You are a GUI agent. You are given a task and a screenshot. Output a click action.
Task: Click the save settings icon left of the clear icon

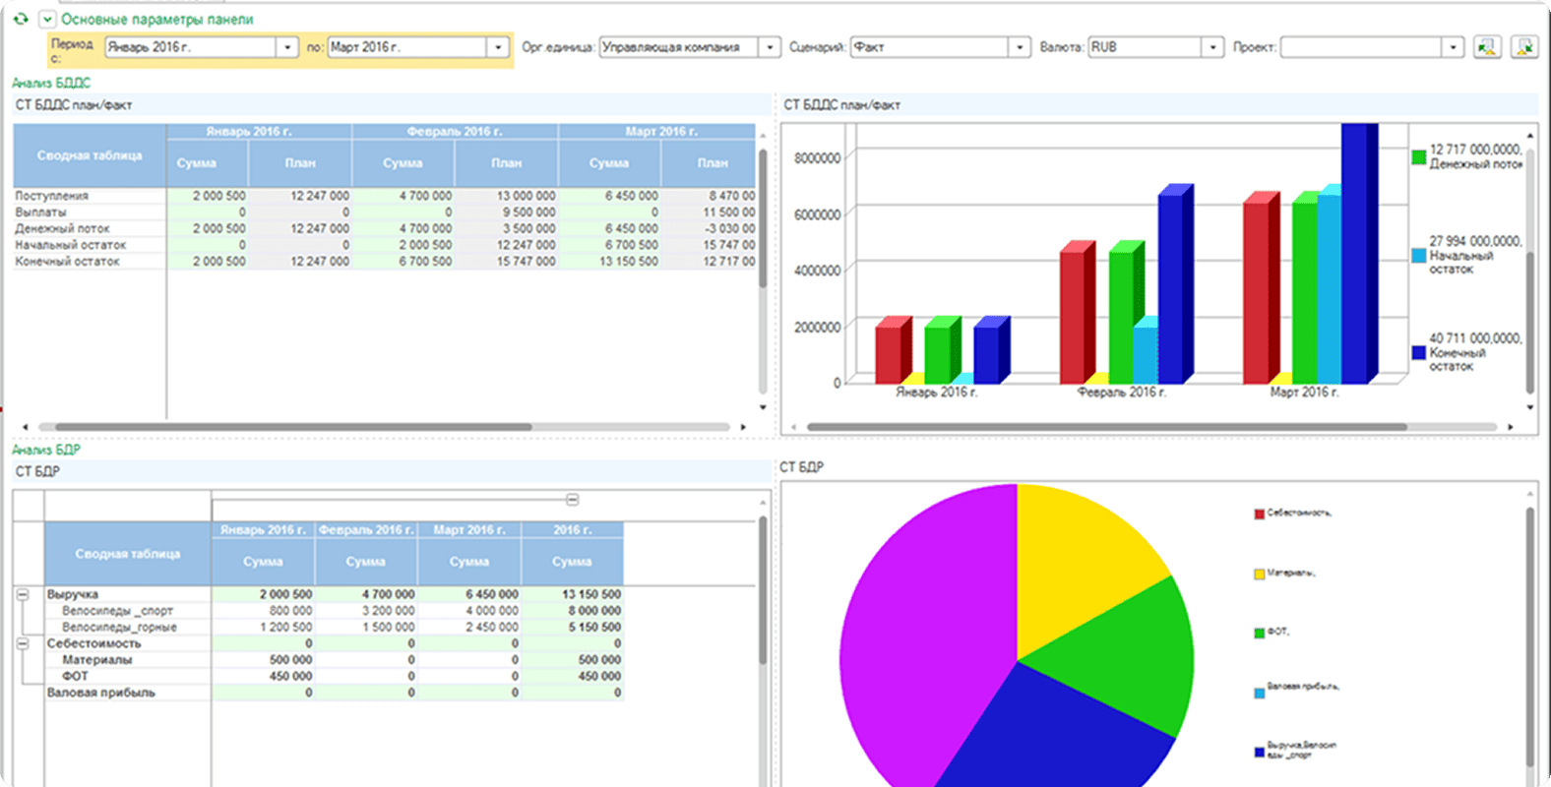pyautogui.click(x=1487, y=46)
